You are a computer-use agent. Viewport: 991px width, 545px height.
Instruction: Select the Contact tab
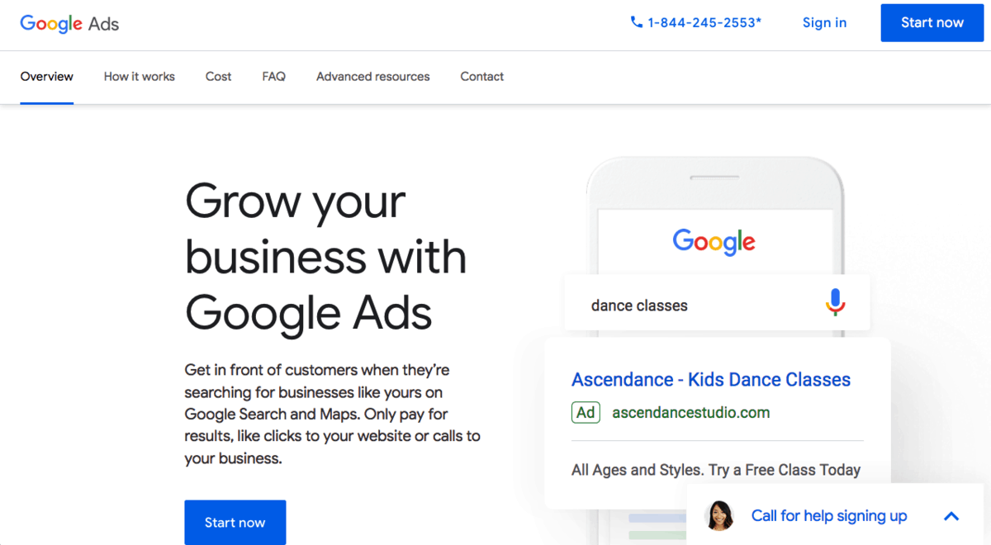click(482, 77)
